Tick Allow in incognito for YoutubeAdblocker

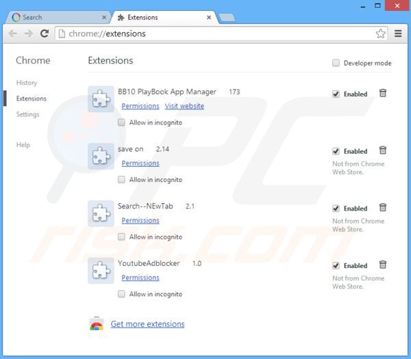pos(121,294)
